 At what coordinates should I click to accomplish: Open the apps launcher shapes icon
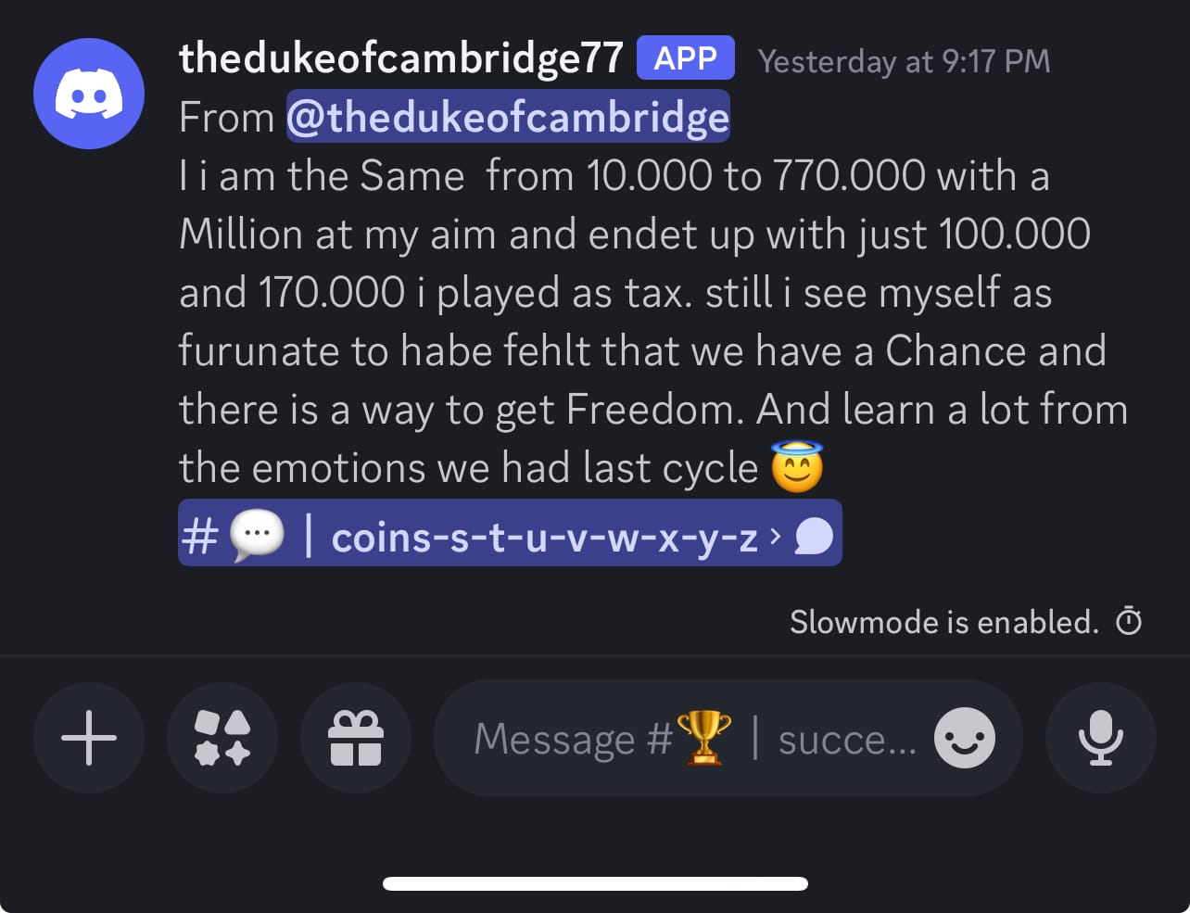pos(222,738)
